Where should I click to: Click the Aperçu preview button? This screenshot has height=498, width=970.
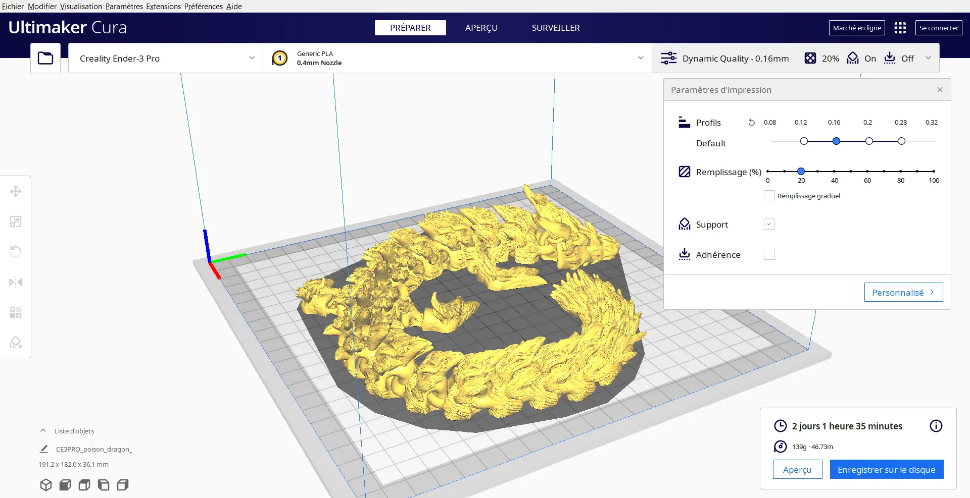point(797,469)
